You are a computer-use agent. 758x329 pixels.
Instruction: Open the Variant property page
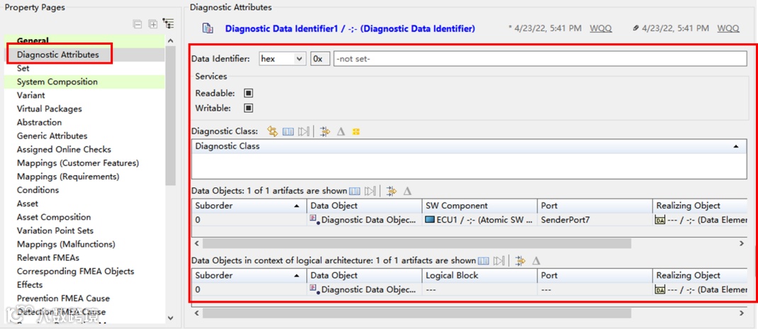point(30,95)
